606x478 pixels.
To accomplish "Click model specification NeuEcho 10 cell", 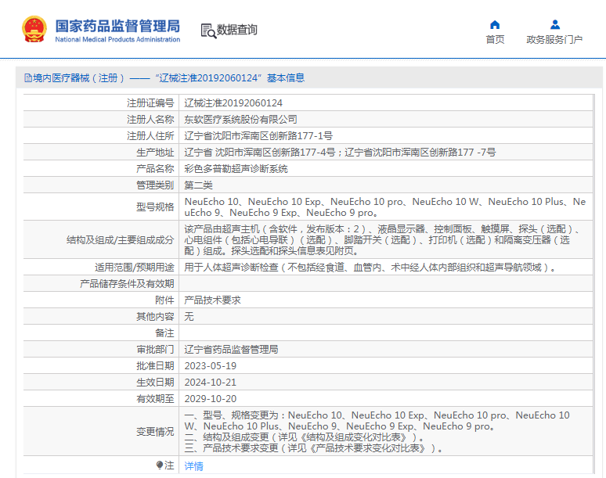I will pyautogui.click(x=386, y=207).
